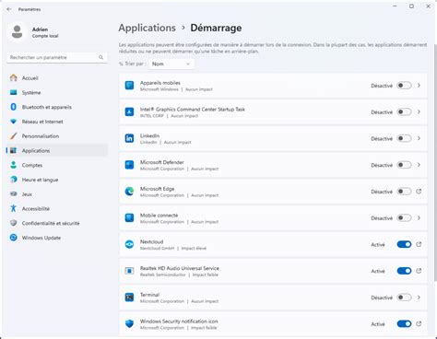Click the Windows Update sync icon
The width and height of the screenshot is (437, 339).
[13, 238]
